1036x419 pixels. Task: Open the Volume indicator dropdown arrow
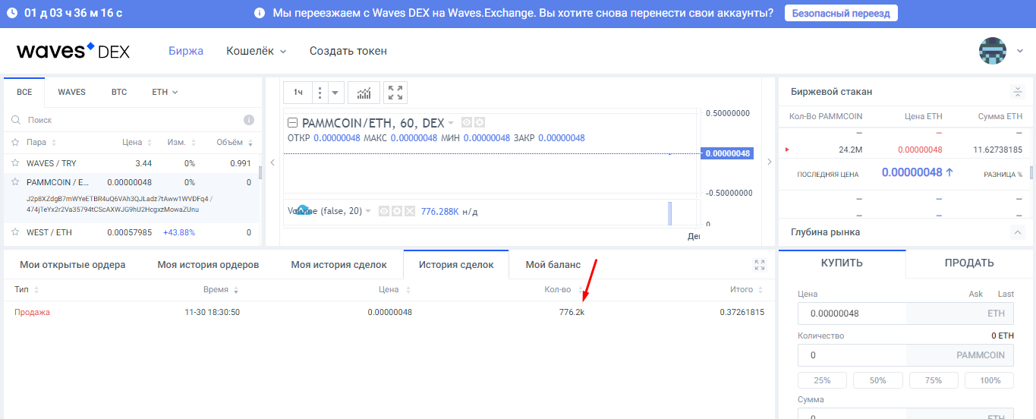point(368,211)
